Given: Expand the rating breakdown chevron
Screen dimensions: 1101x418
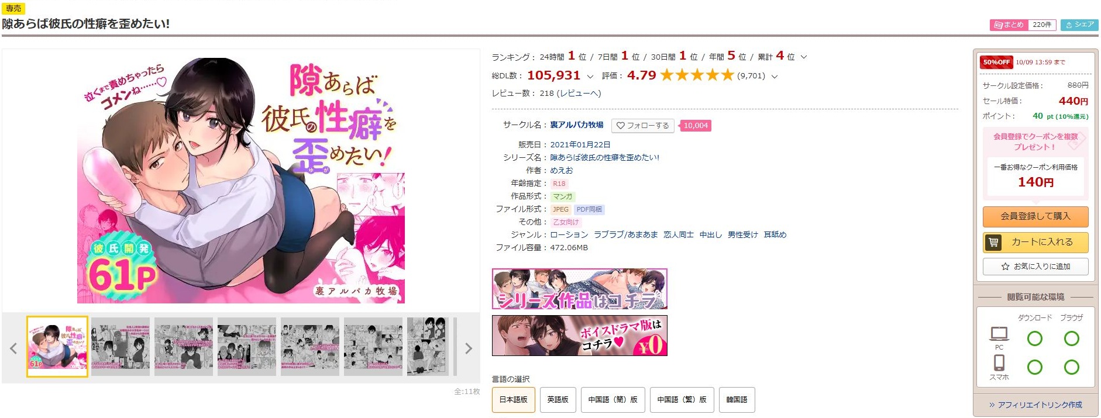Looking at the screenshot, I should (x=775, y=77).
